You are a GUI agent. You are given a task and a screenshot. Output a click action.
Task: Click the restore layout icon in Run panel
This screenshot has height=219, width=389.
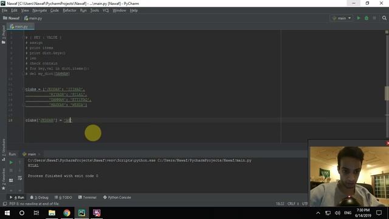coord(11,180)
